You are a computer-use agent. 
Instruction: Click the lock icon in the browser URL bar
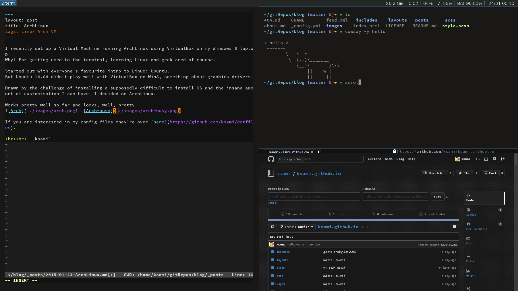(395, 151)
